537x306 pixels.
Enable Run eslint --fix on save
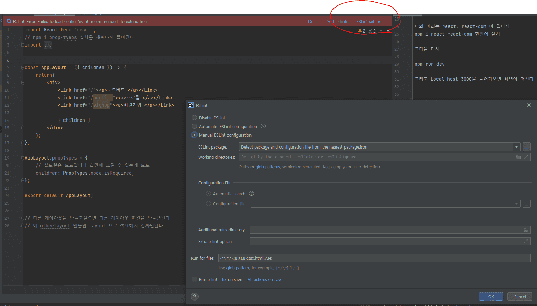click(x=195, y=279)
